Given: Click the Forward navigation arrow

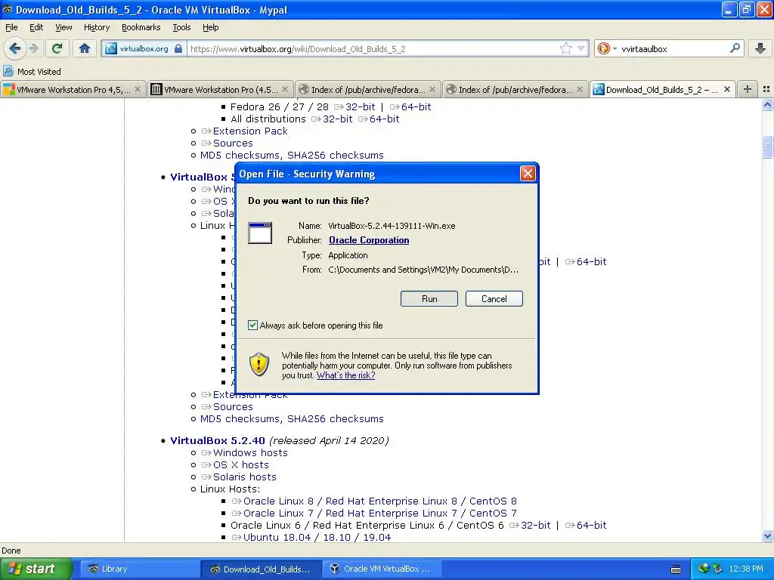Looking at the screenshot, I should tap(33, 48).
